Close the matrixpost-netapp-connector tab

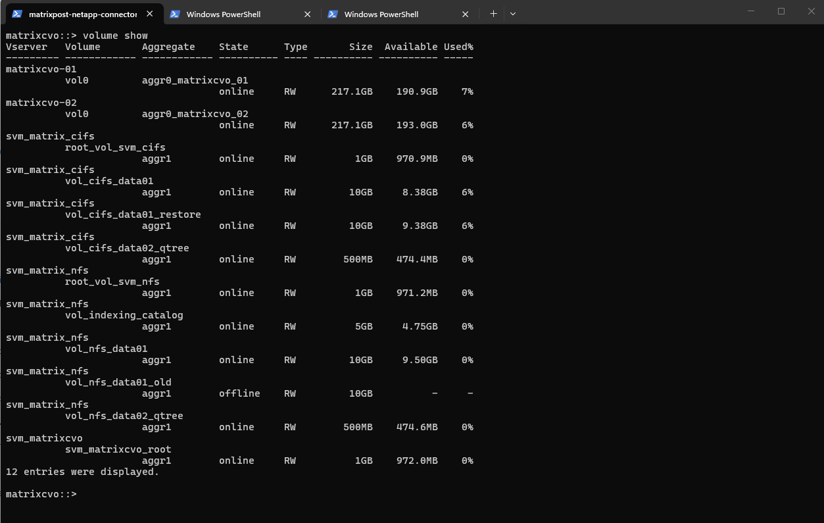coord(150,14)
